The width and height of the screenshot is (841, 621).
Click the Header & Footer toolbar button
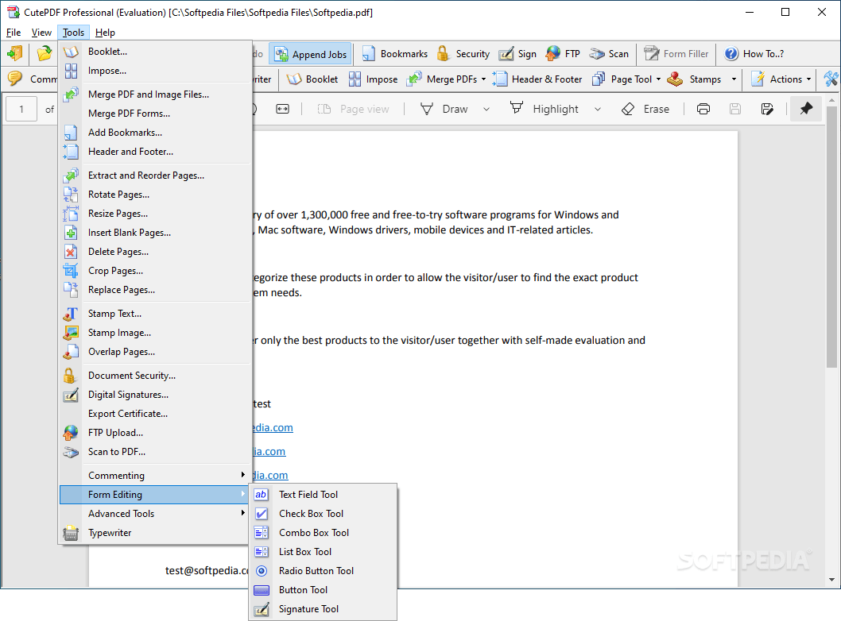[537, 79]
